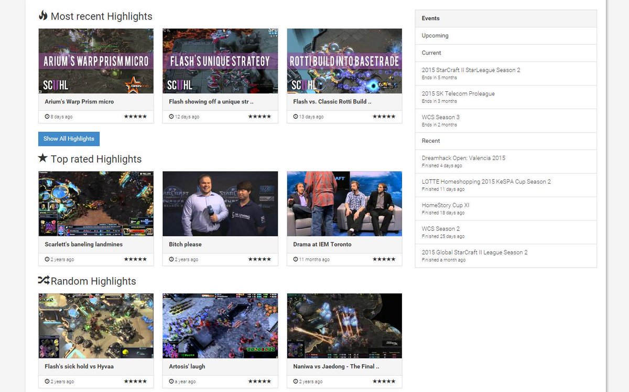Open WCS Season 2 event

[x=506, y=232]
